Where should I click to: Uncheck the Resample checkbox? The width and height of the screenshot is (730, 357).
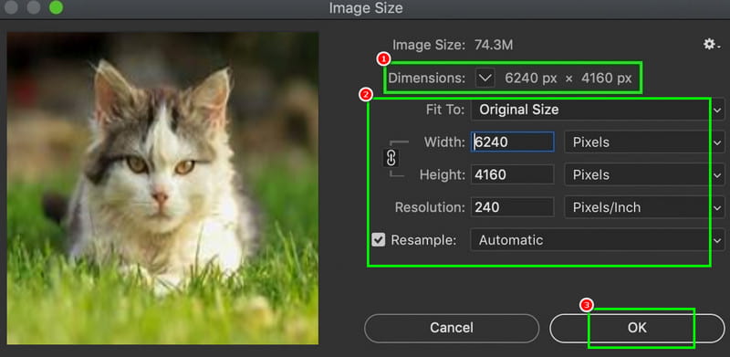coord(379,240)
